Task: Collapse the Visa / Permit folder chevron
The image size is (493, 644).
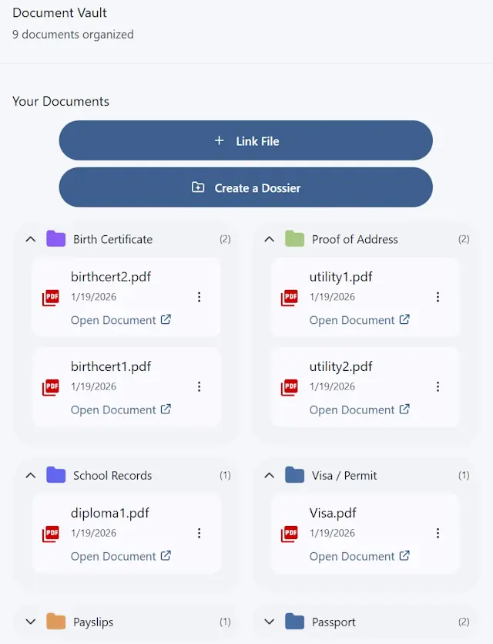Action: (270, 475)
